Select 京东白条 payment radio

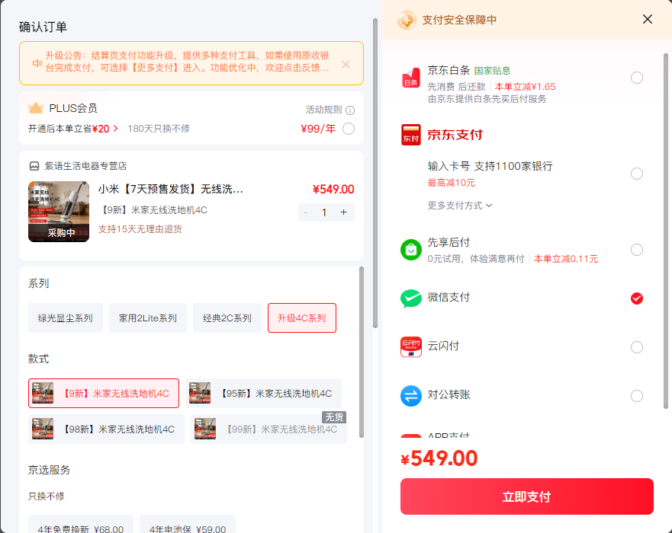[636, 78]
